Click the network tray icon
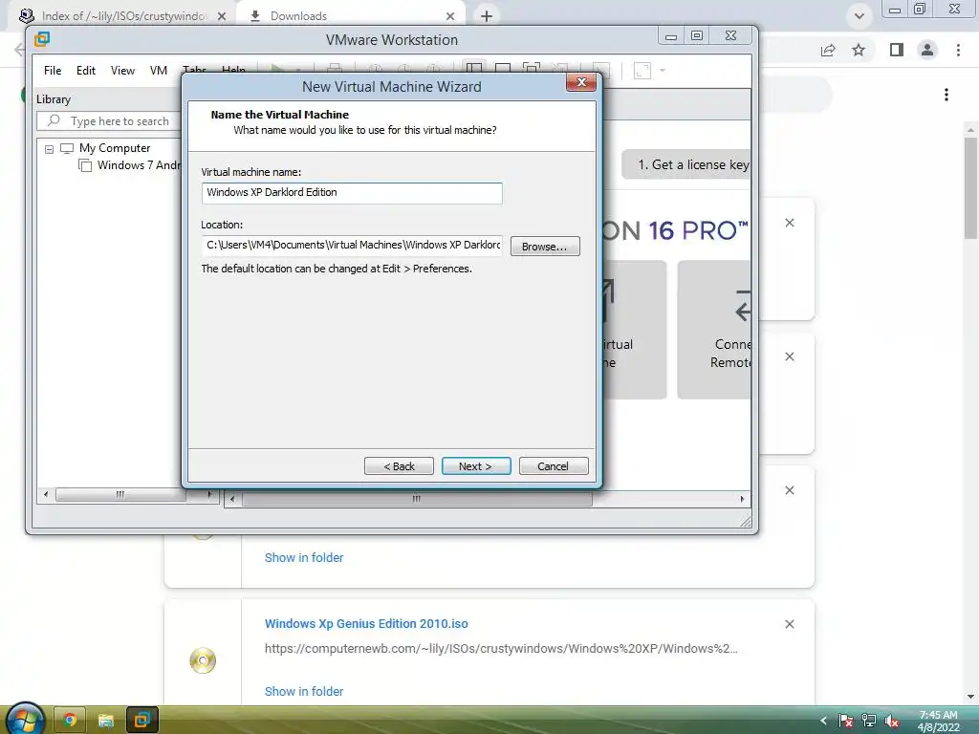The width and height of the screenshot is (979, 734). coord(868,721)
